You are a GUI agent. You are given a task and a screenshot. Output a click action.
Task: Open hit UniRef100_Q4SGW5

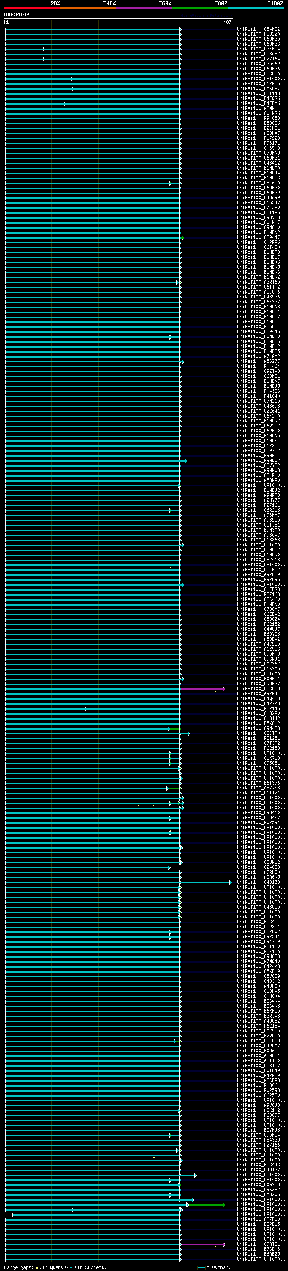(x=258, y=907)
